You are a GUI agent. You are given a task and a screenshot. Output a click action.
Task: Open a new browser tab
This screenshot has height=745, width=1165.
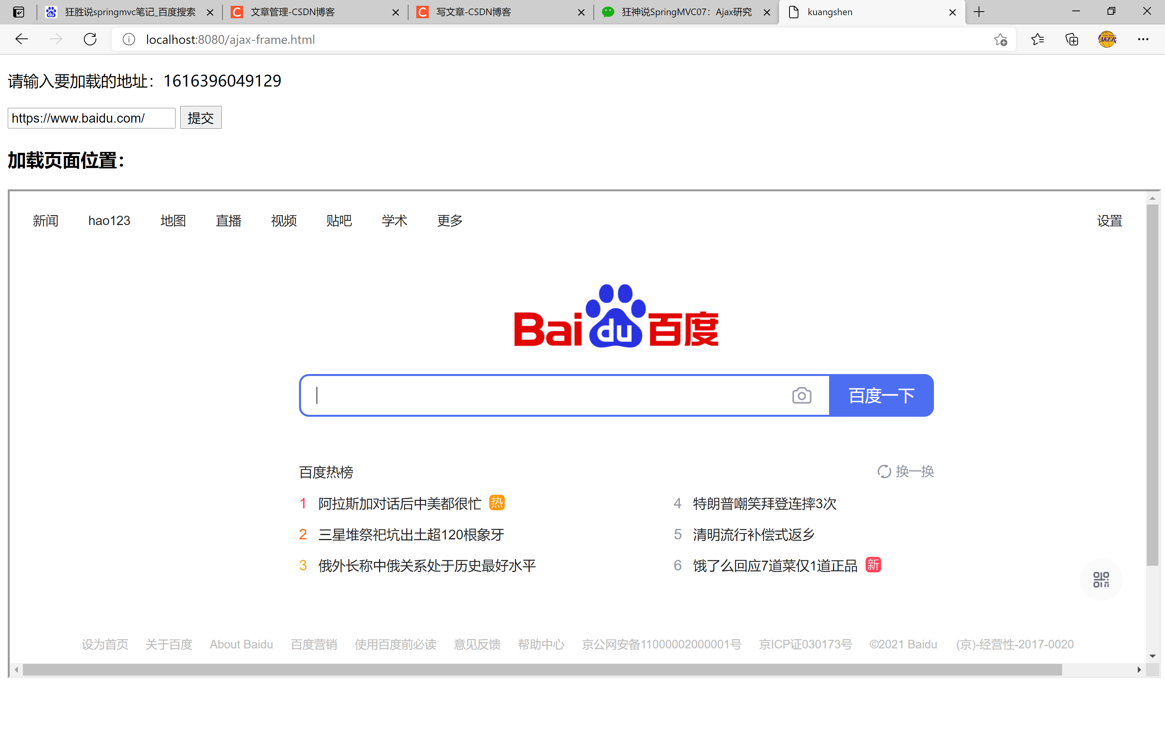(x=979, y=12)
